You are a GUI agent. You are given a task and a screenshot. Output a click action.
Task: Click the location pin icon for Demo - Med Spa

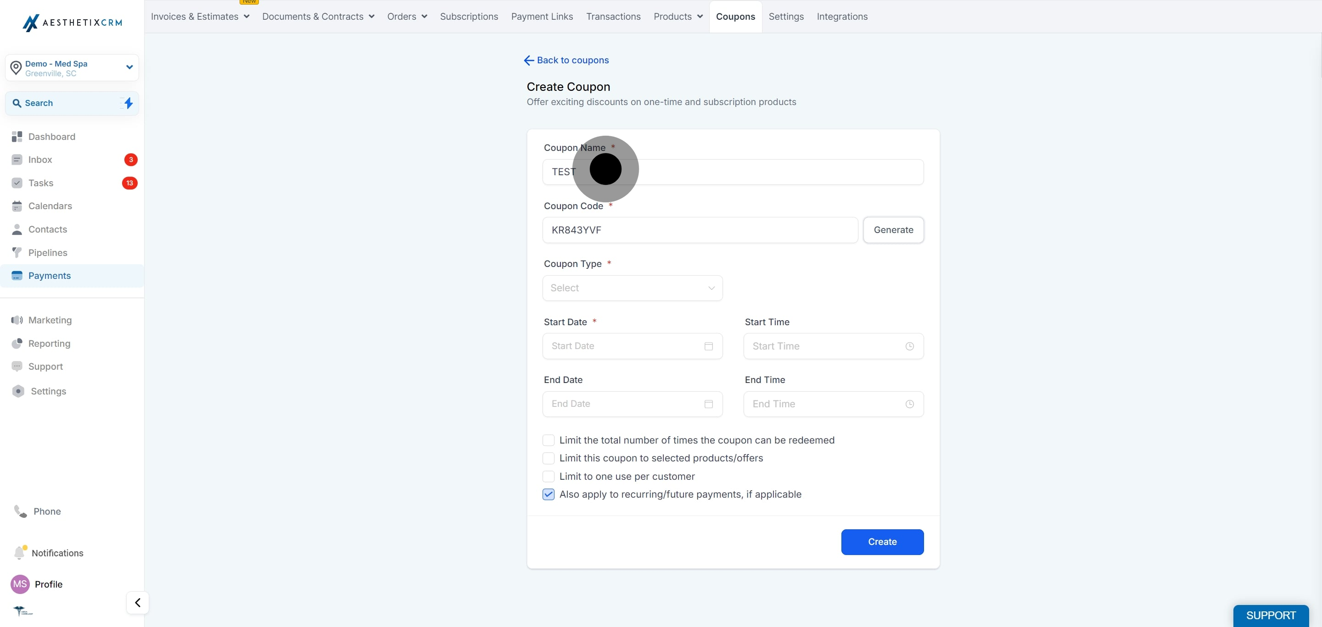coord(16,68)
